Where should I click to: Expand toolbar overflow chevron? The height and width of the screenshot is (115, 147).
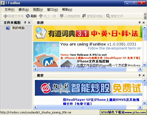(145, 14)
